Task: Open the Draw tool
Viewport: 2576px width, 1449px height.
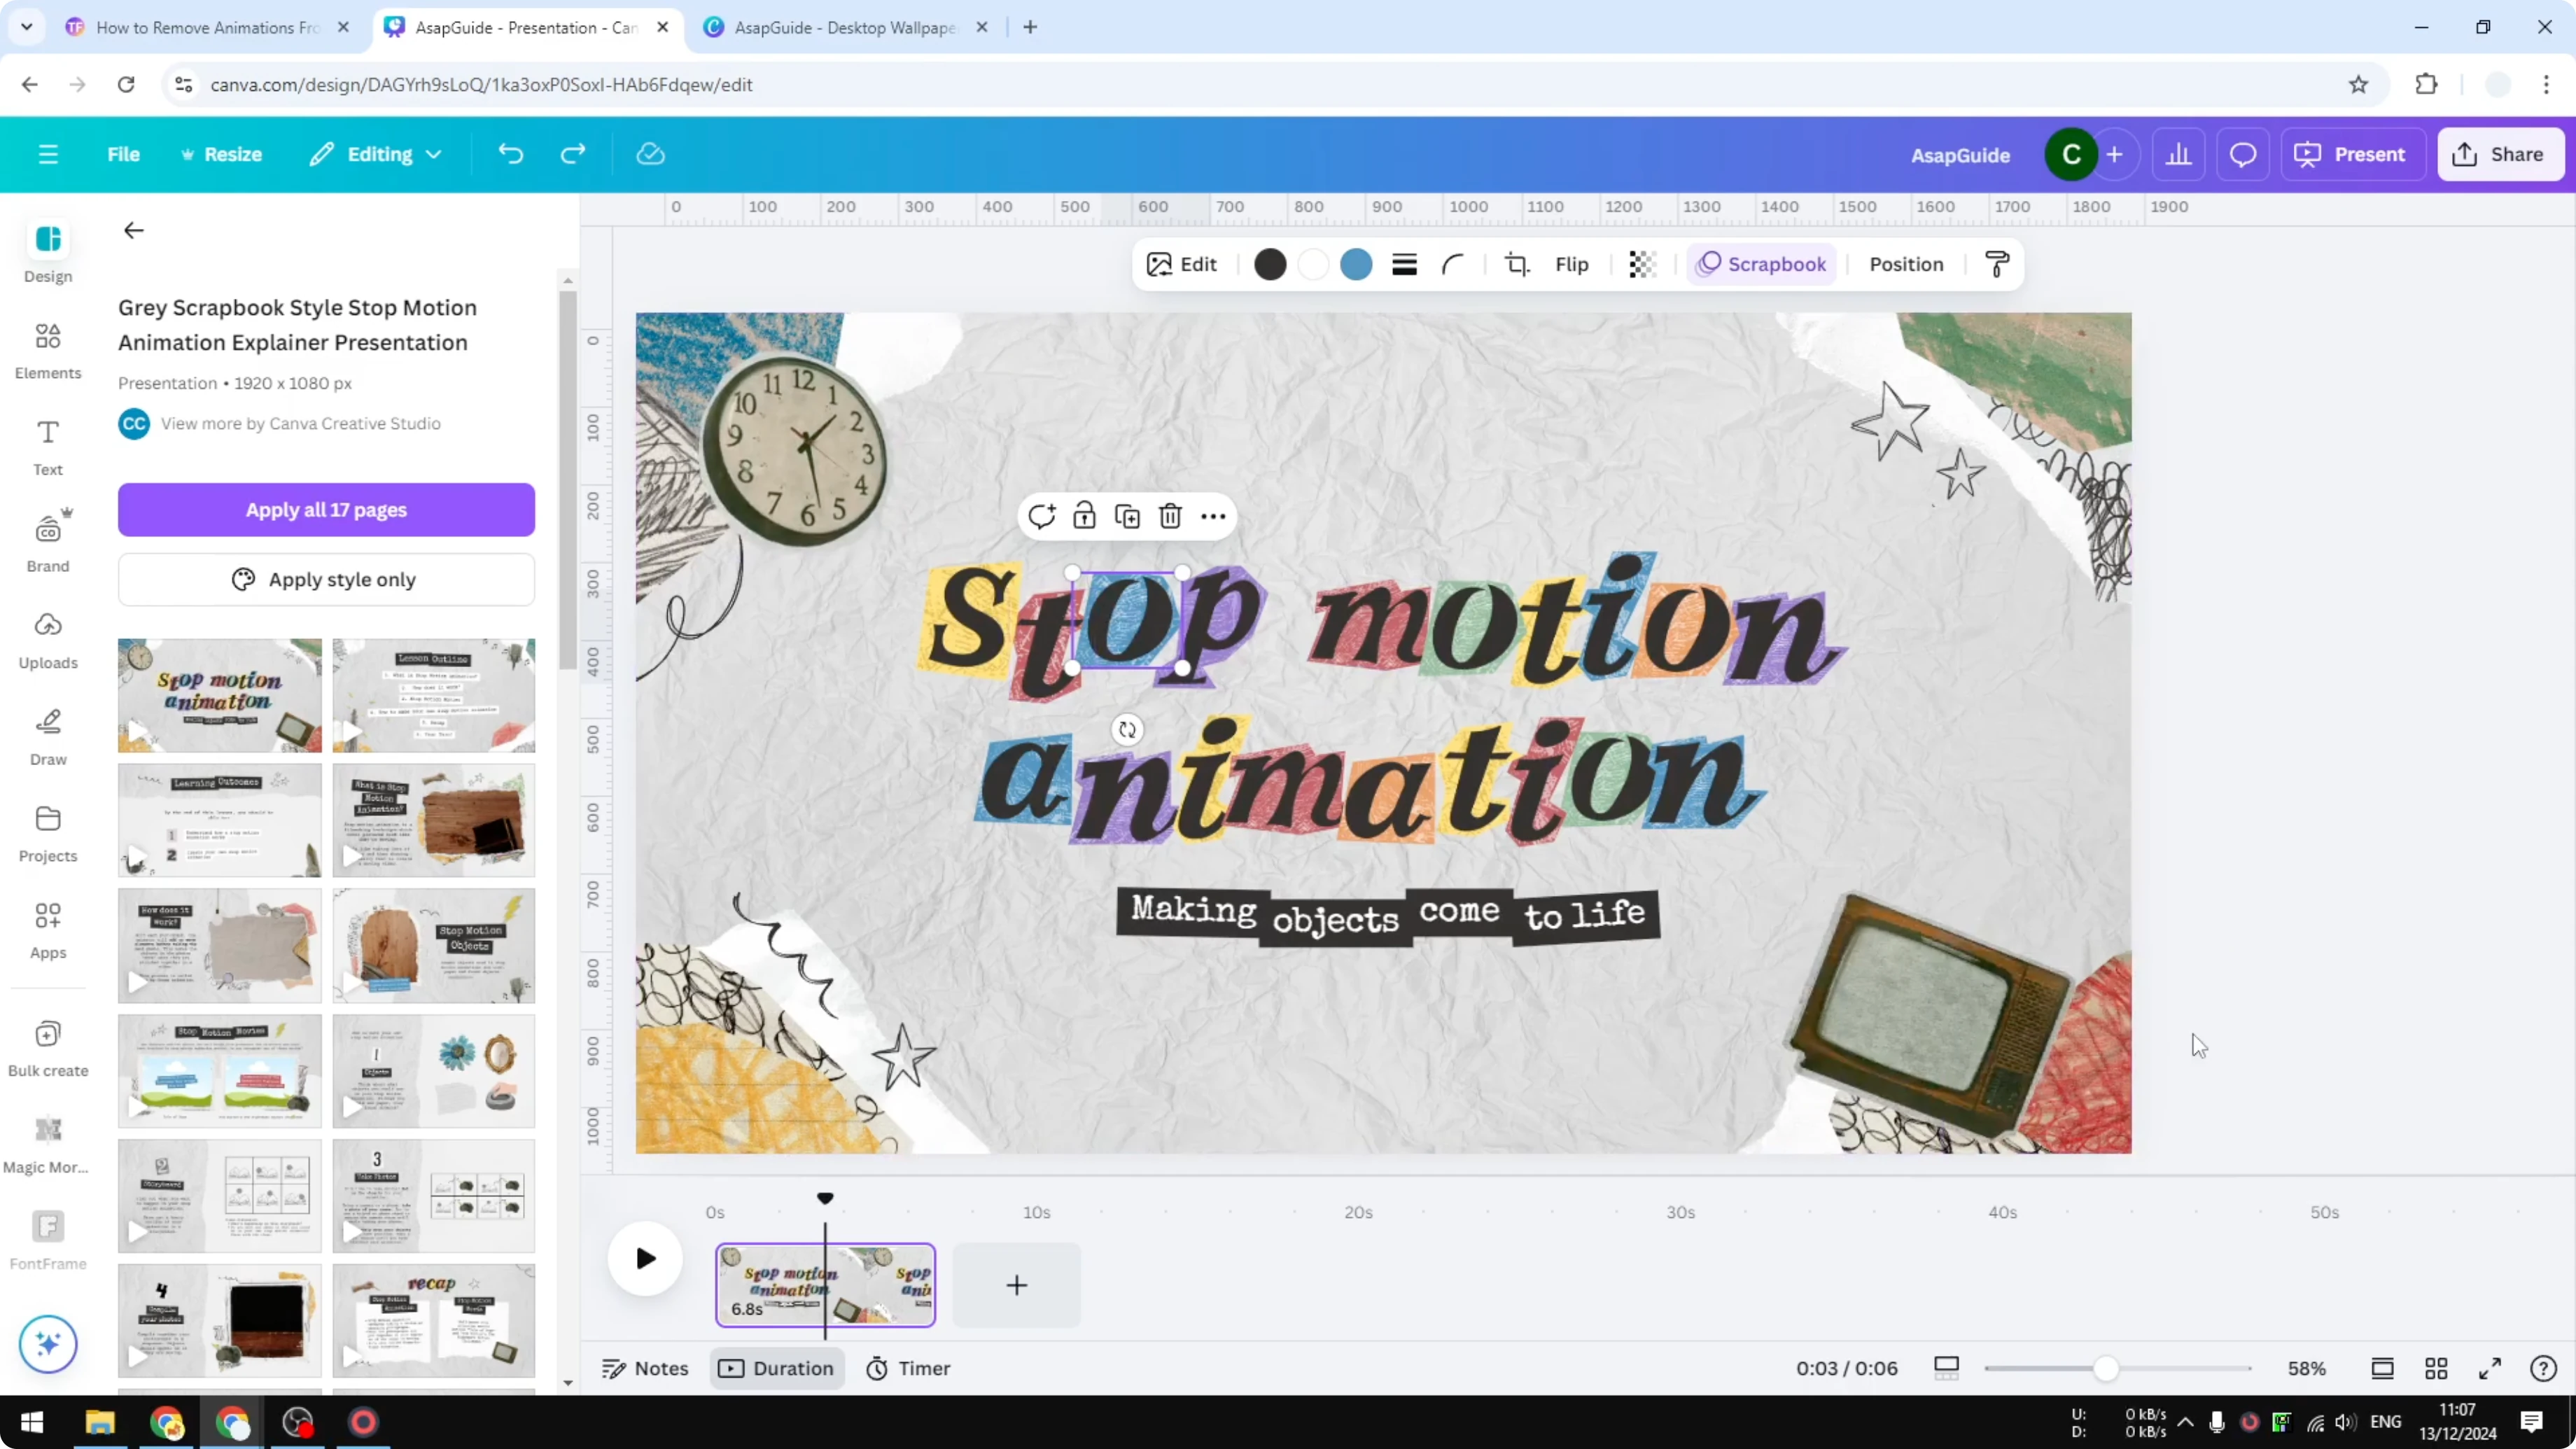Action: pos(47,735)
